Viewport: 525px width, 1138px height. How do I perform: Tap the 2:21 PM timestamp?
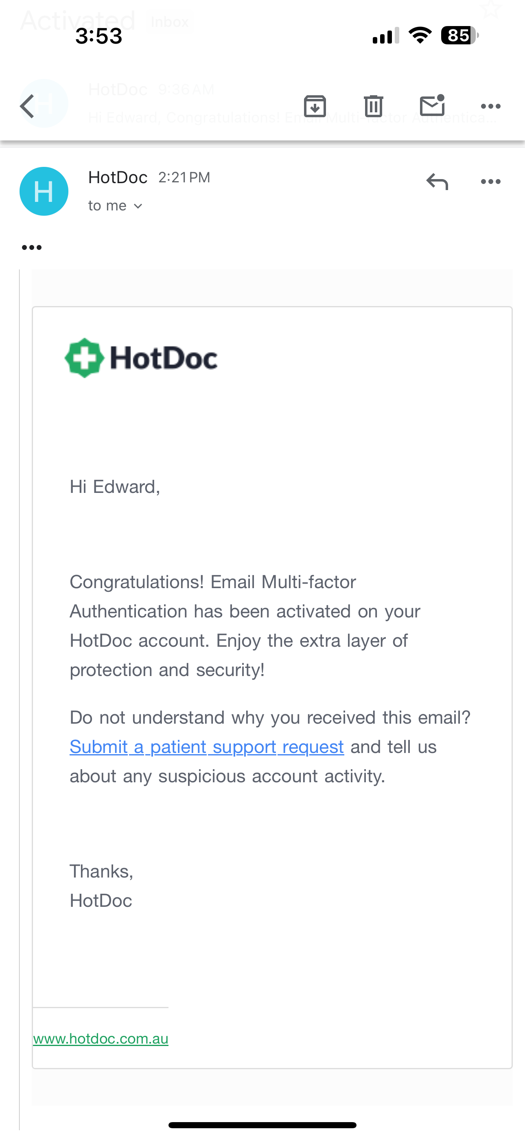coord(184,177)
